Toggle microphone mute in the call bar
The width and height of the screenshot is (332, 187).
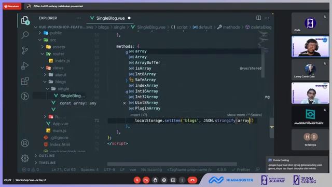pyautogui.click(x=137, y=180)
